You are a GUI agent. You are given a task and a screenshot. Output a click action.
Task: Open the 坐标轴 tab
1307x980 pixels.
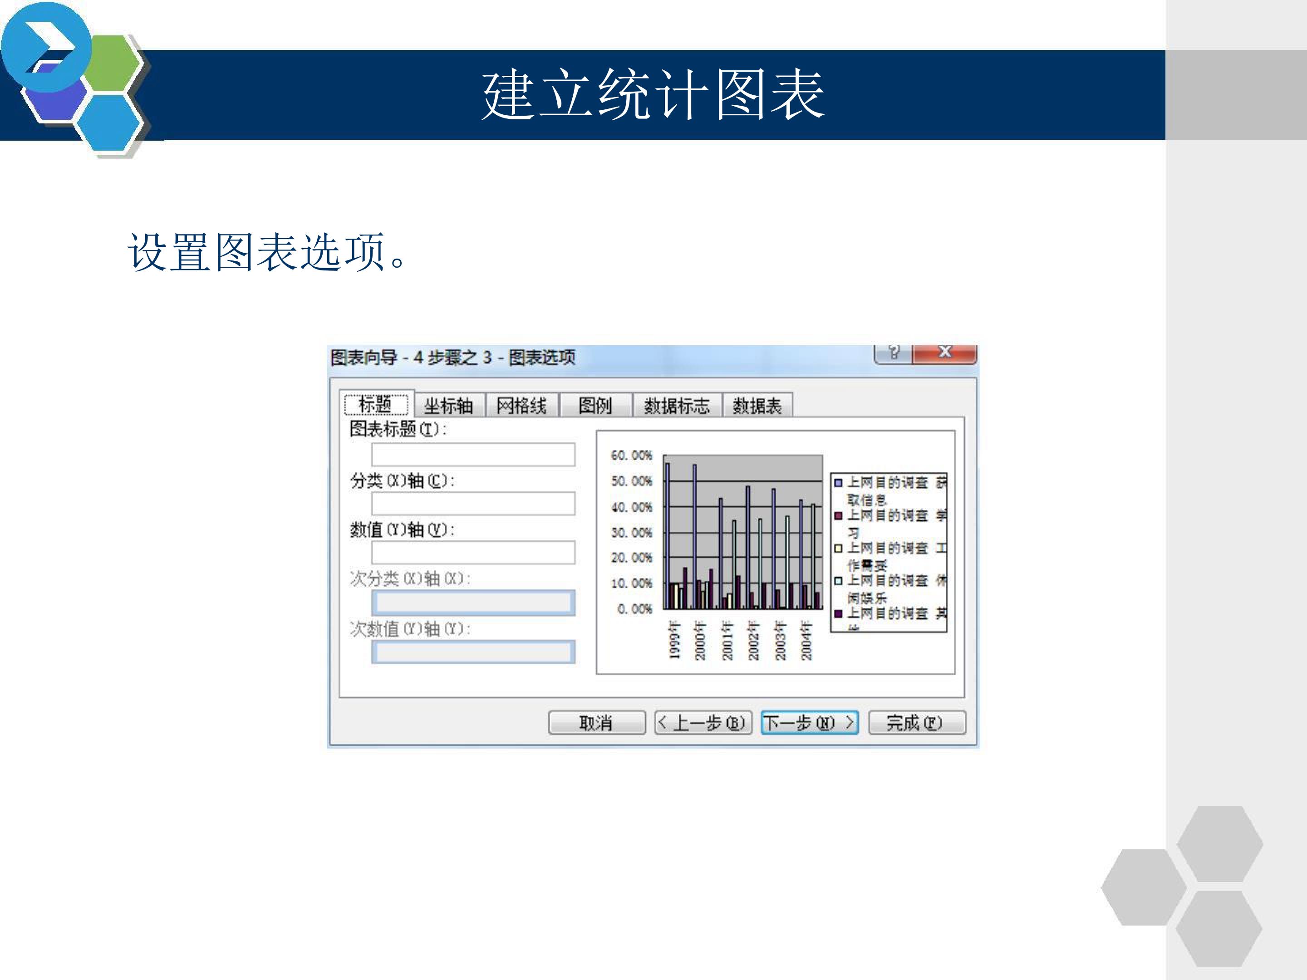coord(448,406)
